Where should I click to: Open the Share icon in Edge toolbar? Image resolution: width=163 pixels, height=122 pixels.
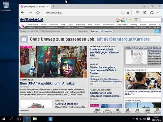point(152,12)
